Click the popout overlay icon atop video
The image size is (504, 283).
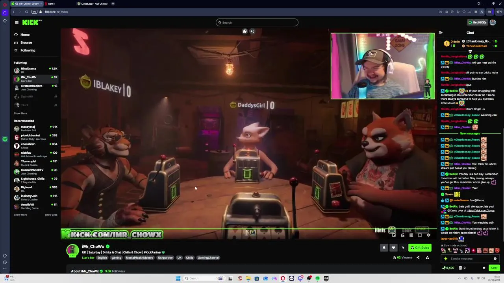tap(245, 31)
